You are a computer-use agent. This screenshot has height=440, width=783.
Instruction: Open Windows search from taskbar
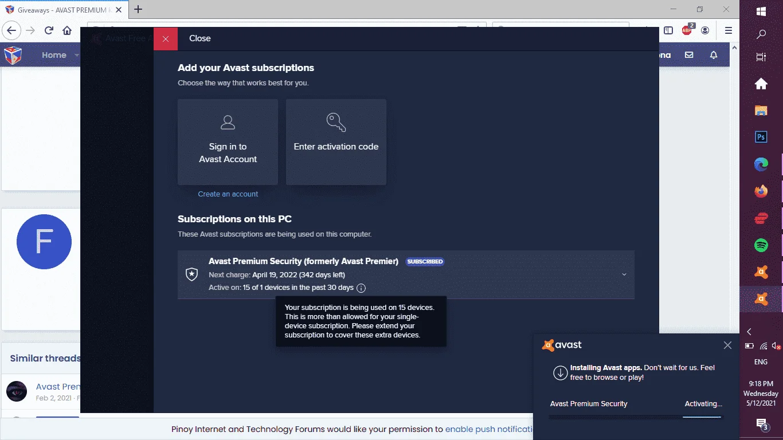pyautogui.click(x=761, y=34)
